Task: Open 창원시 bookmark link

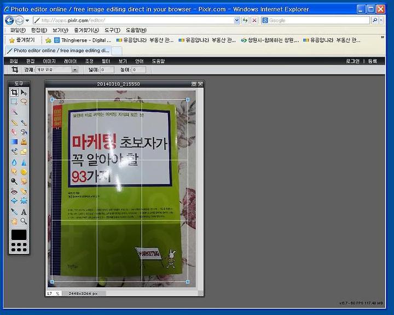Action: click(x=270, y=40)
